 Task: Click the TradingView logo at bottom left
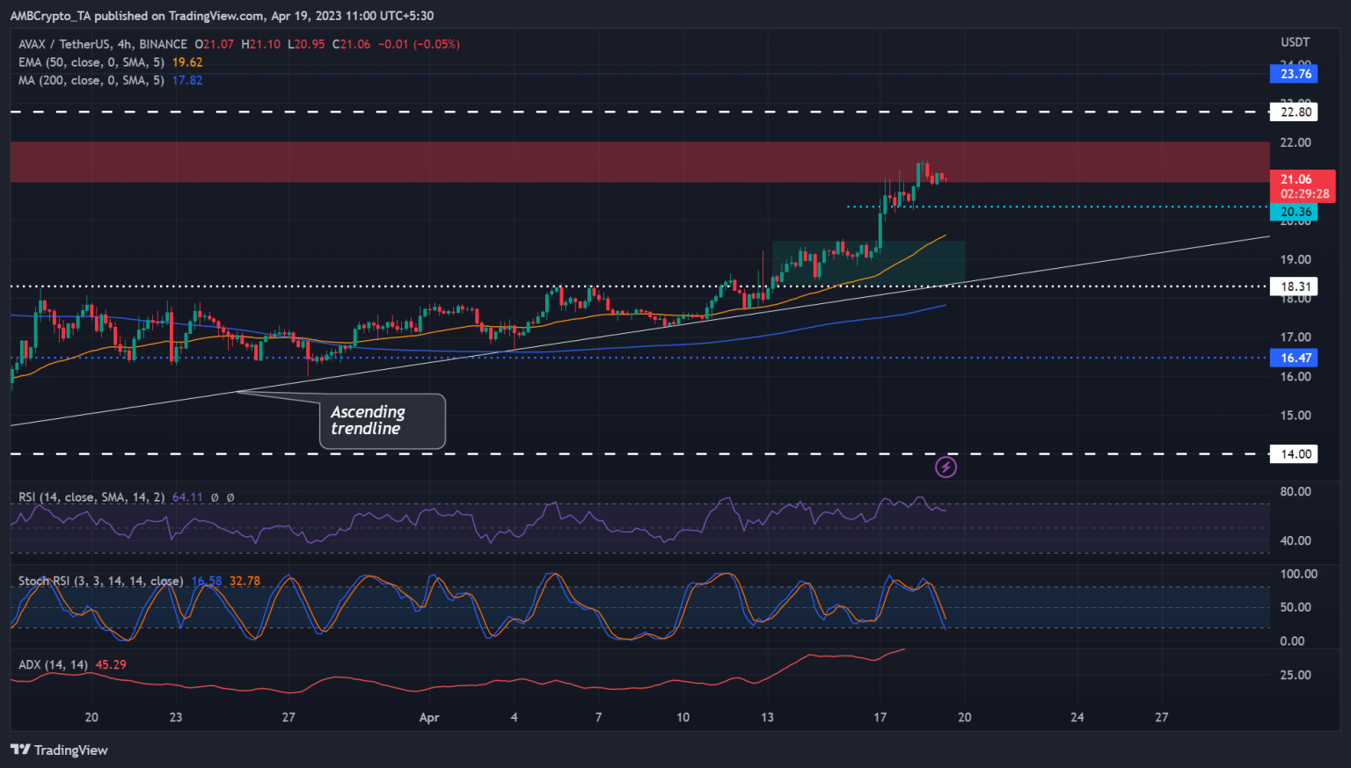[59, 750]
